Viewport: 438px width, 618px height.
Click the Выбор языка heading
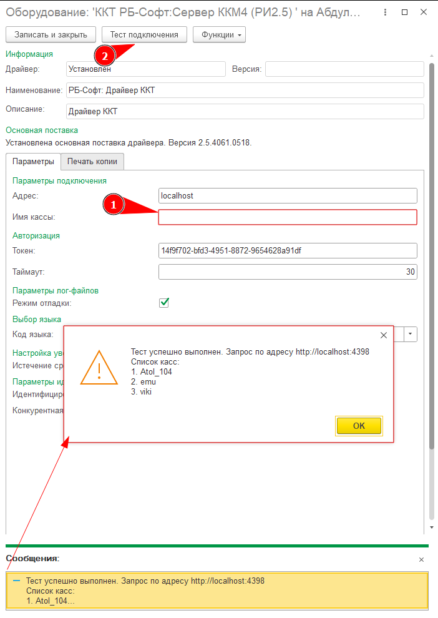(37, 319)
